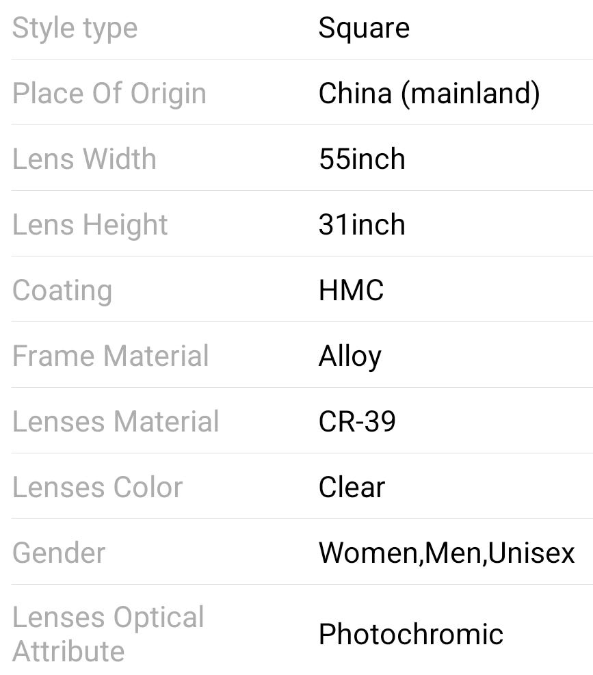The width and height of the screenshot is (593, 675).
Task: Click the "Coating" label
Action: 62,291
